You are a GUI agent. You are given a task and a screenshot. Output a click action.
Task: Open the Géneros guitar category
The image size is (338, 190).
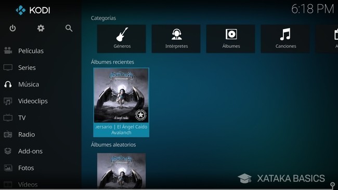tap(121, 39)
